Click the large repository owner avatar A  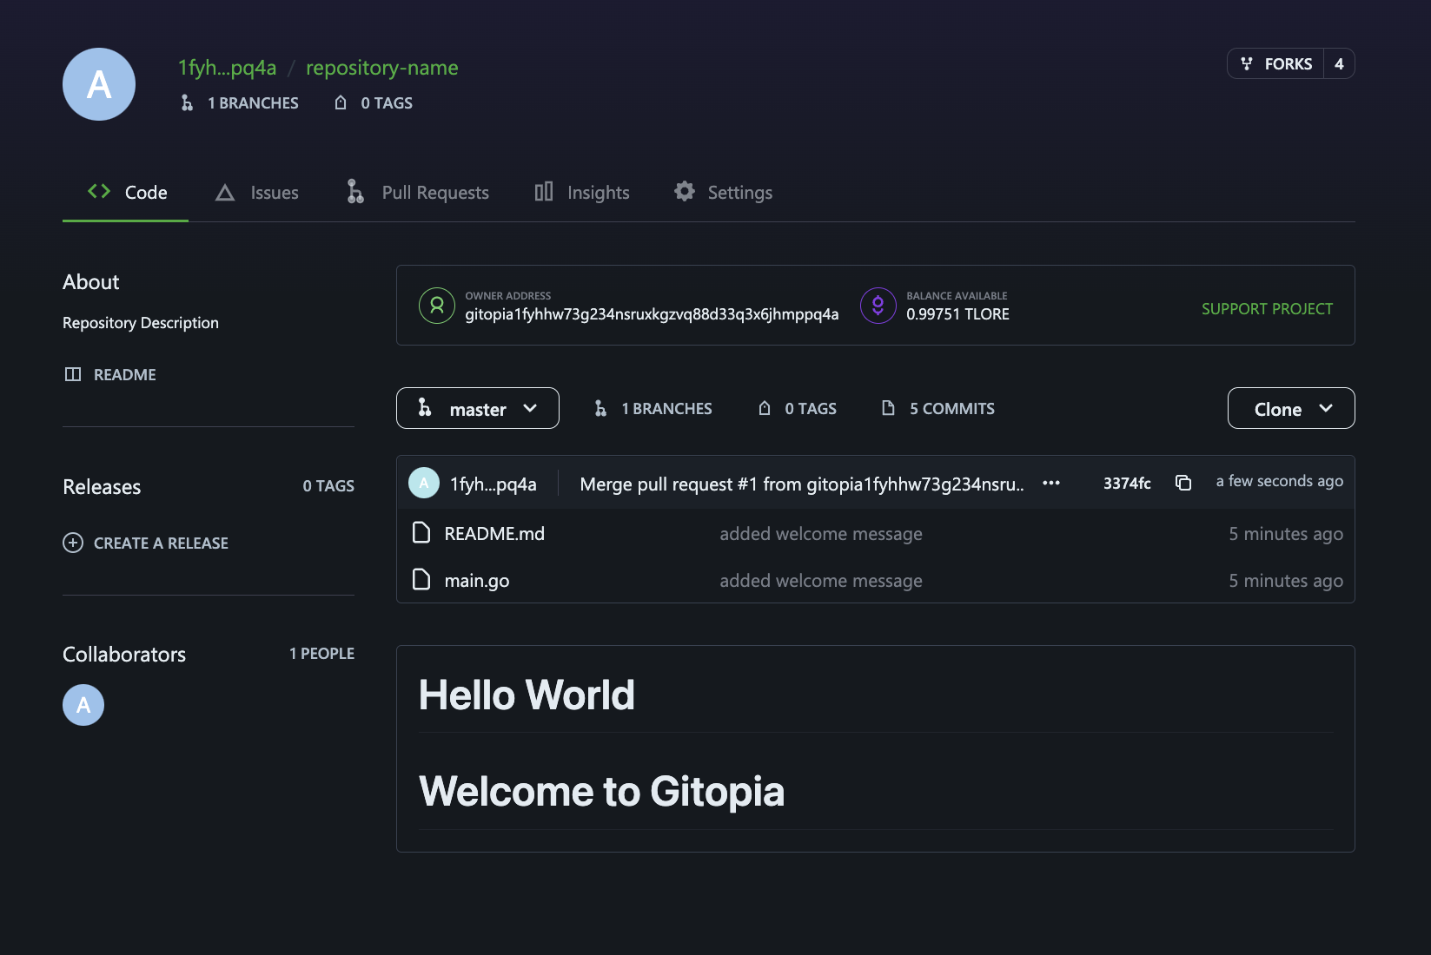pos(99,84)
